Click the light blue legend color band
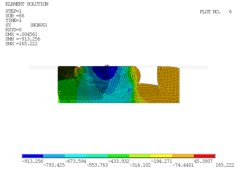Image resolution: width=238 pixels, height=171 pixels. tap(54, 156)
